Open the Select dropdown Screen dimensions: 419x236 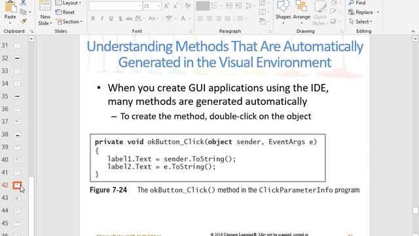tap(361, 22)
